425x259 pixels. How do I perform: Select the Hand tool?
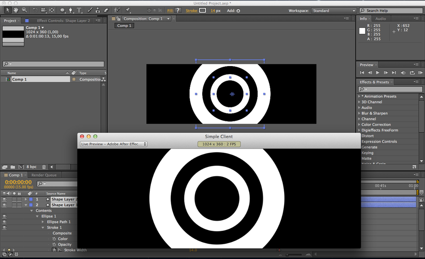[16, 10]
